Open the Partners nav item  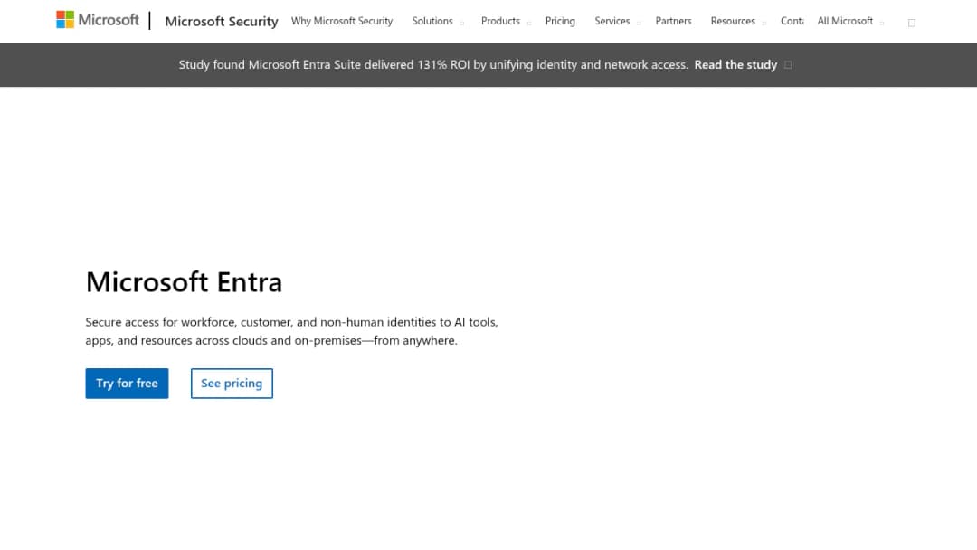tap(673, 21)
